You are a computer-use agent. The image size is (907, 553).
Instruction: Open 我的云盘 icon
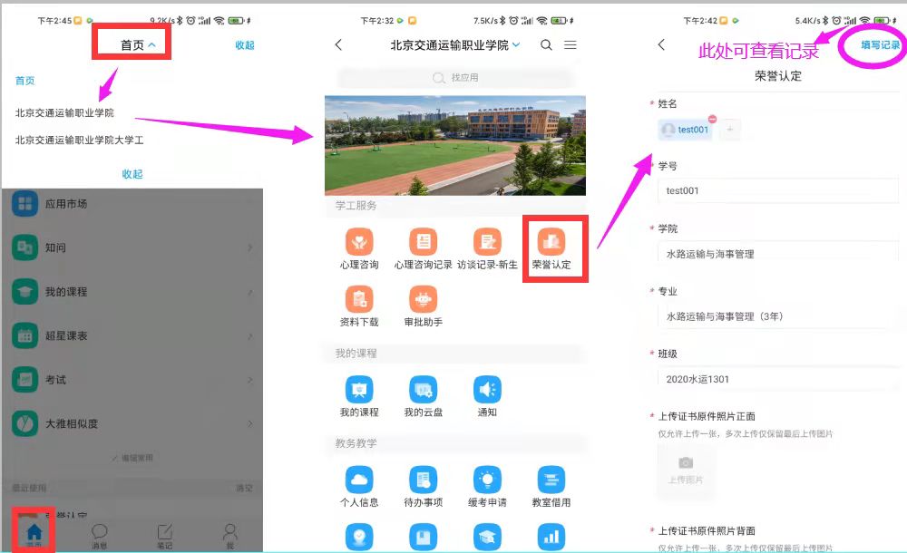423,390
